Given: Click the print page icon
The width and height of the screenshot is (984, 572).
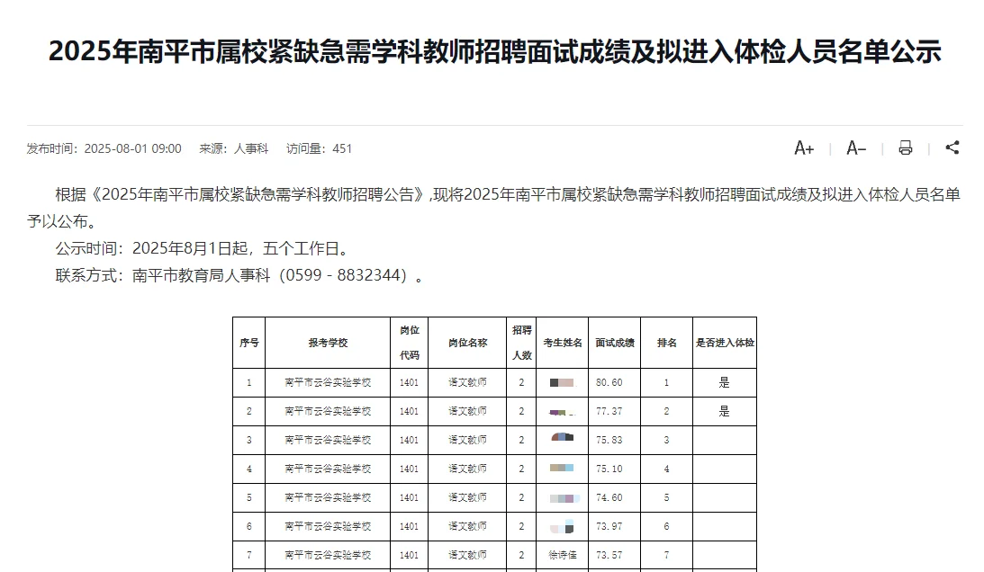Looking at the screenshot, I should point(905,148).
